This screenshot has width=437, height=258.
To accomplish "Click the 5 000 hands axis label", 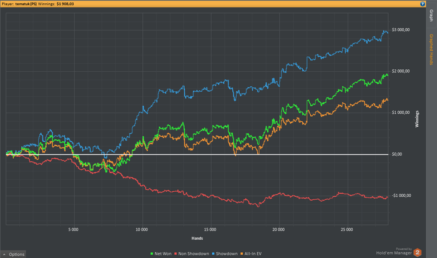I will (x=73, y=229).
